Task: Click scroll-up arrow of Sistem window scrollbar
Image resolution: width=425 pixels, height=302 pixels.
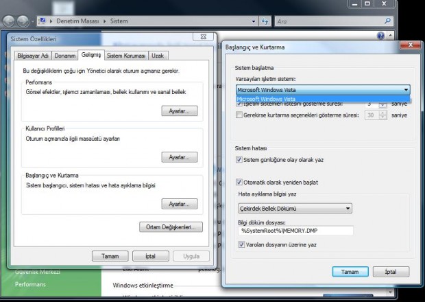Action: [390, 36]
